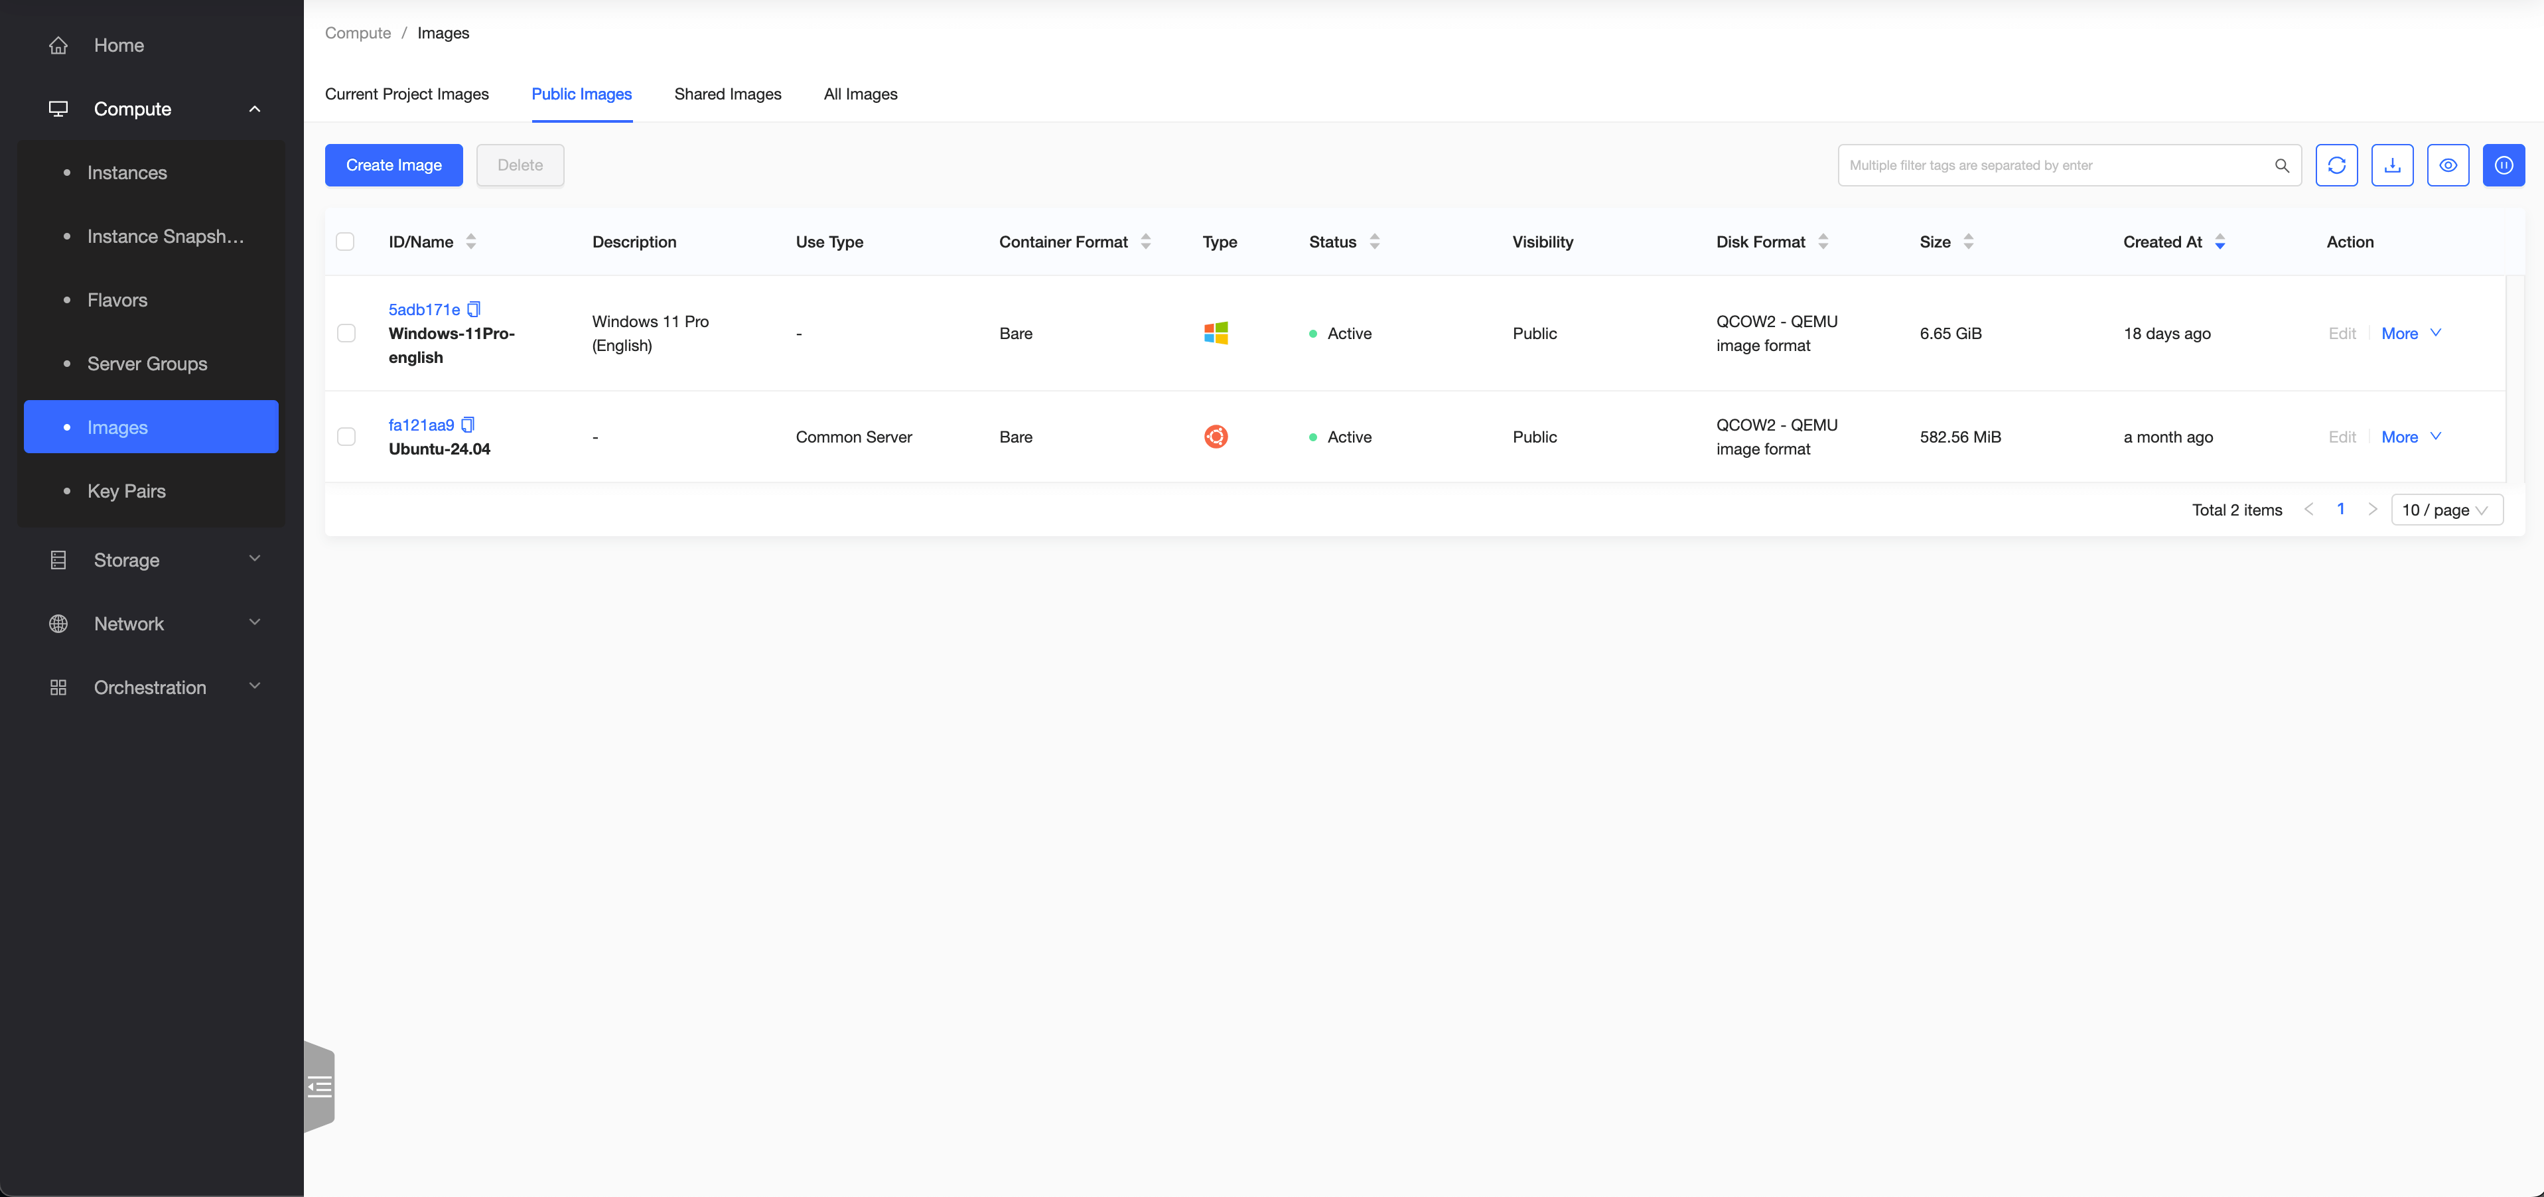Click the eye icon to customize columns
The image size is (2544, 1197).
(2447, 165)
